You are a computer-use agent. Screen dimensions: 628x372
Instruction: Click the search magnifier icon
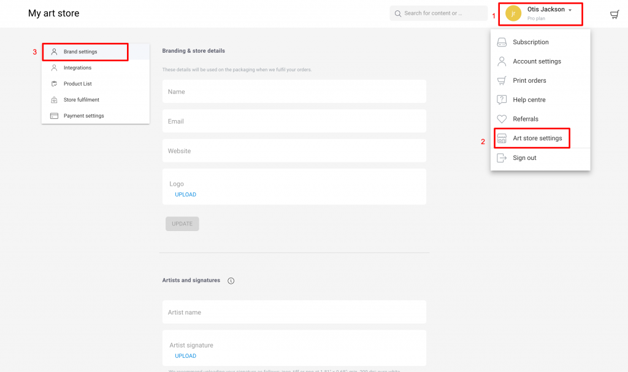tap(397, 13)
